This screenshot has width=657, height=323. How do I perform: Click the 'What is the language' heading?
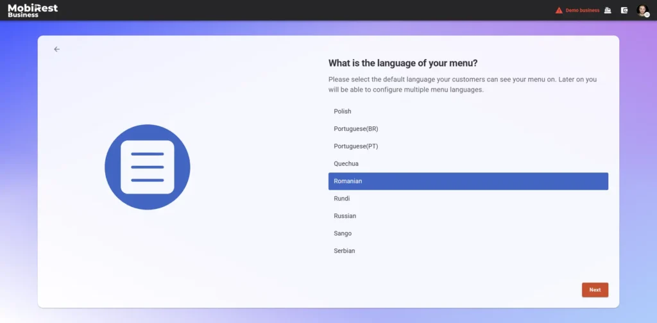(403, 63)
